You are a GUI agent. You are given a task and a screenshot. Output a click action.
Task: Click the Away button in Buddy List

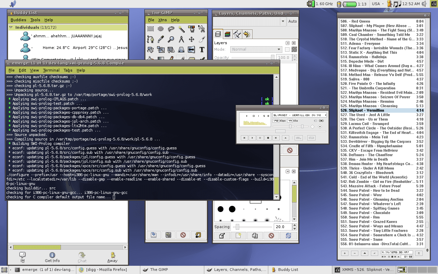coord(112,257)
